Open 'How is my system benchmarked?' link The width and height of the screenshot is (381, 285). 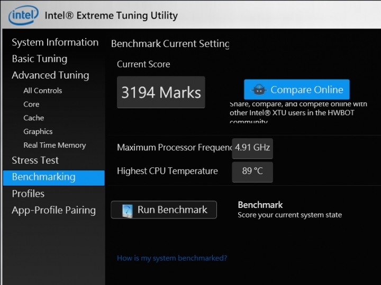click(x=172, y=258)
